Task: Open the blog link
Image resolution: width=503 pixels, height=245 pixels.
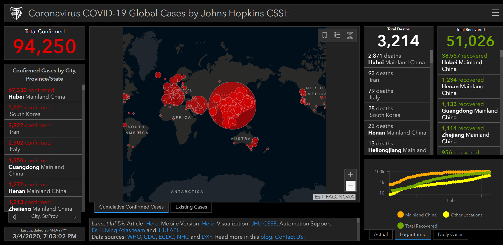Action: pos(266,237)
